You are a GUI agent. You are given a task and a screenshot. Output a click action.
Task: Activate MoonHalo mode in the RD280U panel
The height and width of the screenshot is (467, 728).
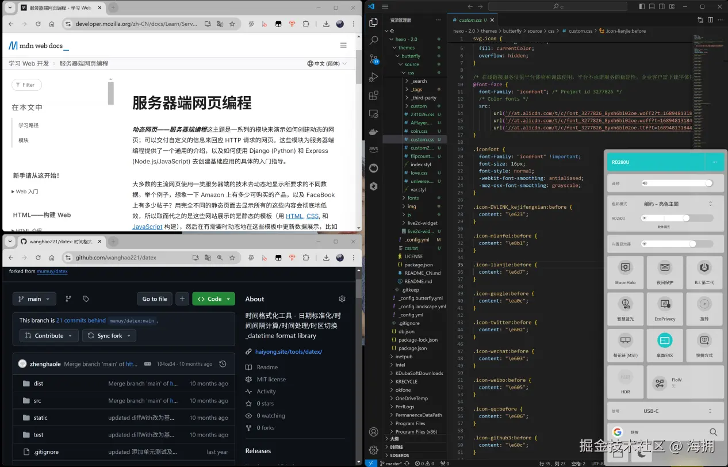(x=626, y=271)
